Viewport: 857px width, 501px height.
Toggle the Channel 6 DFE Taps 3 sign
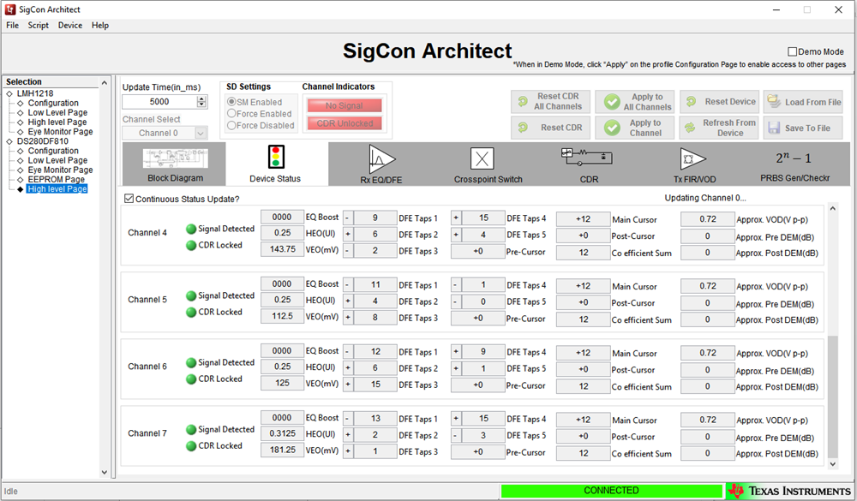348,384
